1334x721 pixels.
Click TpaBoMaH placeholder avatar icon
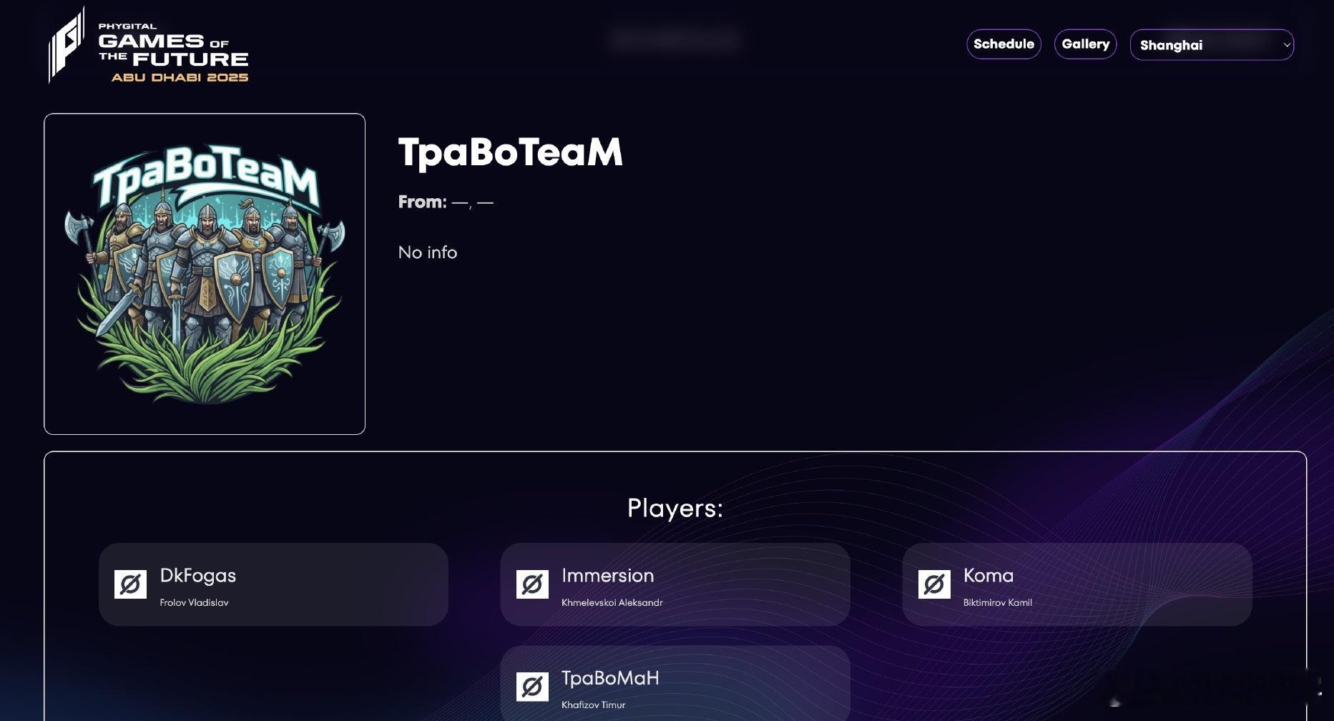(x=532, y=687)
